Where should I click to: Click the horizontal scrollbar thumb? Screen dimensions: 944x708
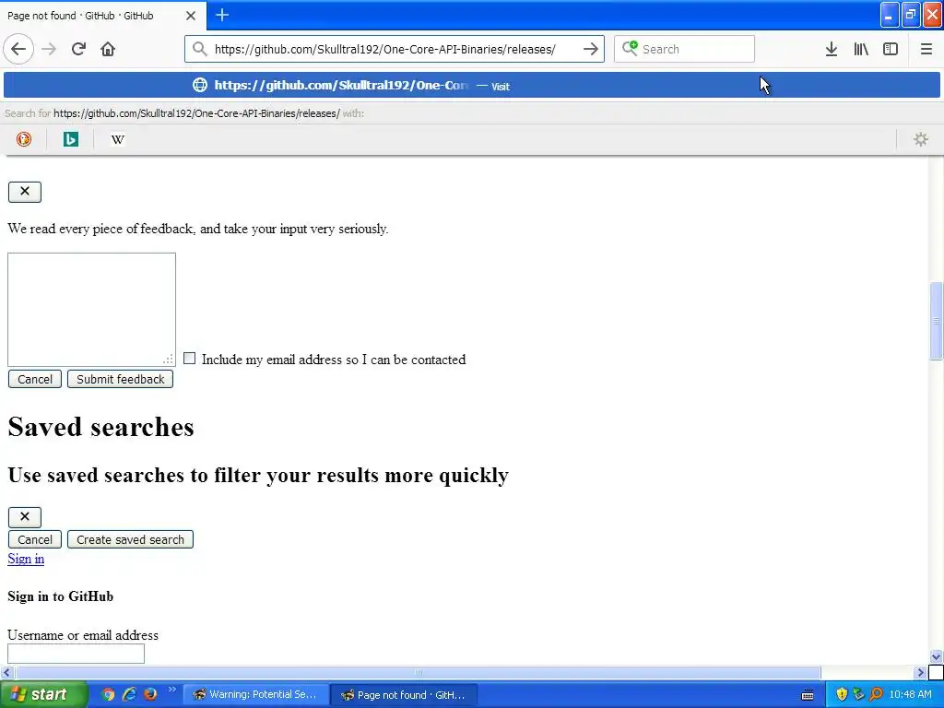point(419,672)
